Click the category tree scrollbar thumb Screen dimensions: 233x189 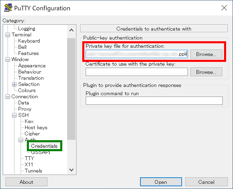click(71, 89)
